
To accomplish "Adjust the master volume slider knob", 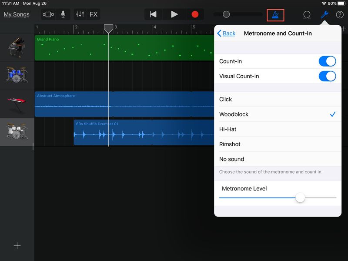I will (226, 14).
